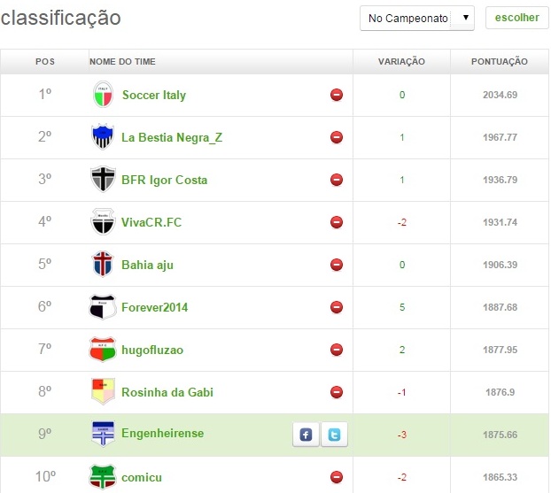The image size is (551, 493).
Task: Click red minus icon beside Bahia aju
Action: (337, 265)
